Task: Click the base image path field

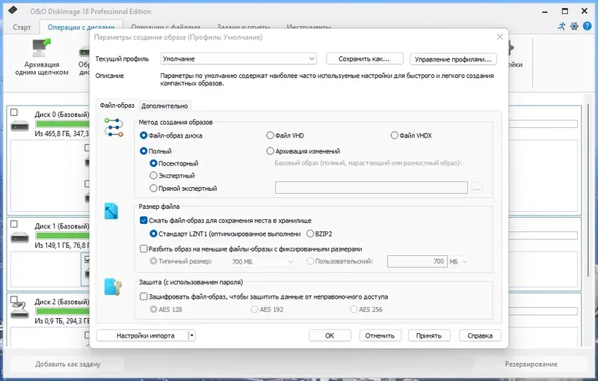Action: point(372,187)
